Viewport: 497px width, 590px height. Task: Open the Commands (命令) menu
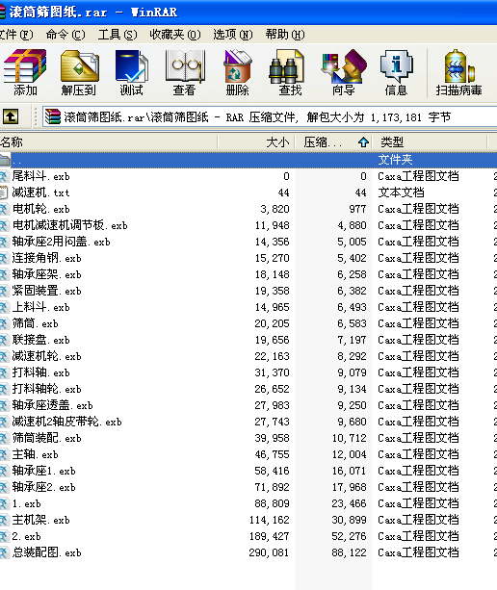[x=65, y=35]
